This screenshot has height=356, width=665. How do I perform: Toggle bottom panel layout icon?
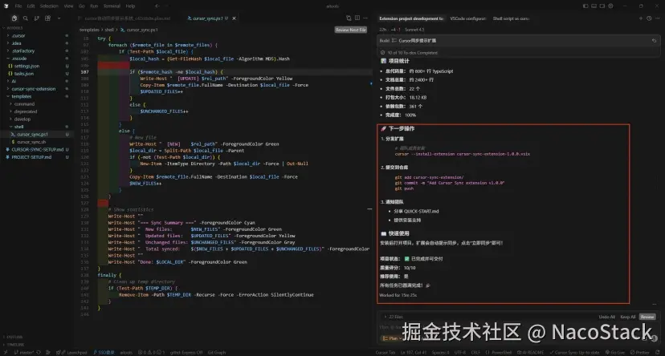coord(594,6)
